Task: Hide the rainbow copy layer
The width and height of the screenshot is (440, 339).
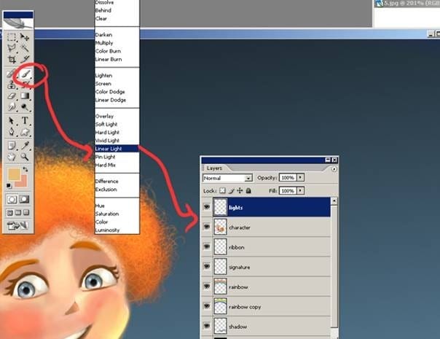Action: click(207, 306)
